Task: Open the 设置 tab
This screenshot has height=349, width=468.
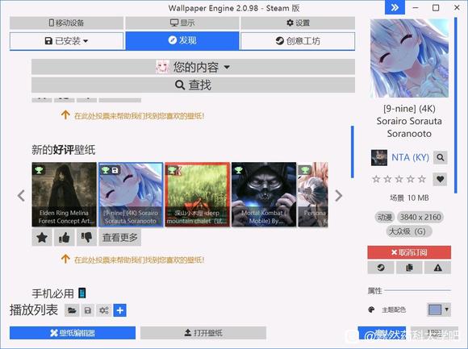Action: point(298,23)
